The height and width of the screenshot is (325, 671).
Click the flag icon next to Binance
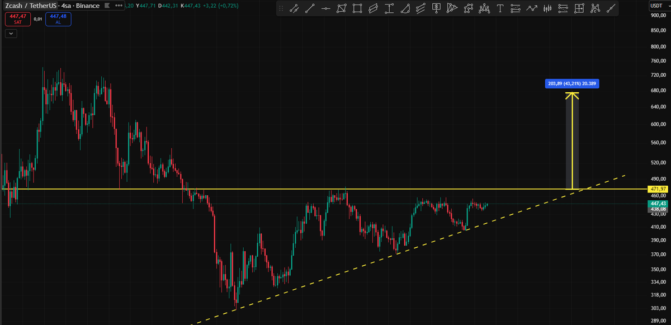[107, 6]
